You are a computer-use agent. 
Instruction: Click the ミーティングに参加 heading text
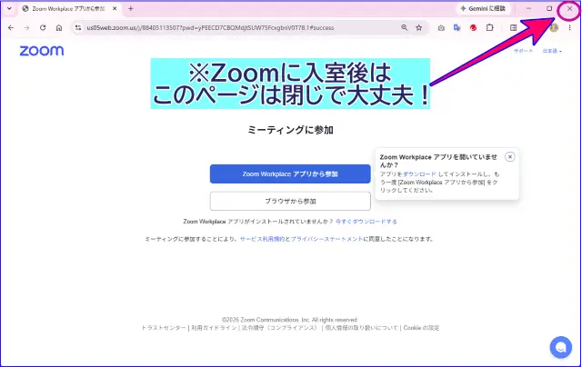pos(290,130)
